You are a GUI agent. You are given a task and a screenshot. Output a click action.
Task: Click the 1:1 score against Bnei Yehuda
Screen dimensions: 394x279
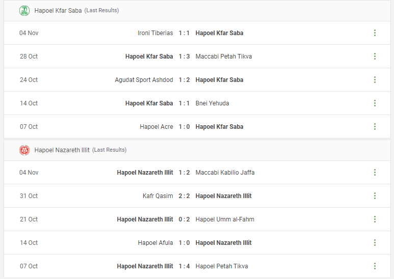(184, 103)
